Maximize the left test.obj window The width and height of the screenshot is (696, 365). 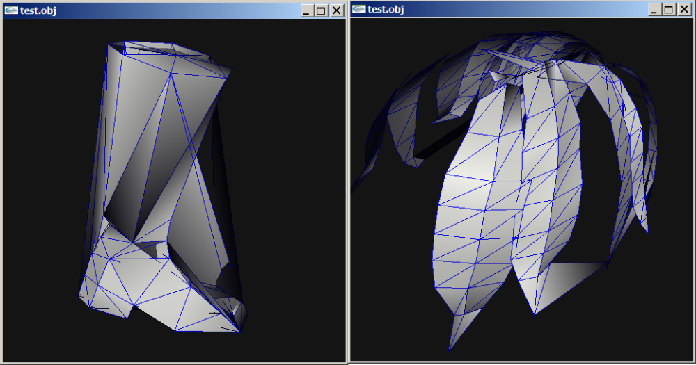coord(321,10)
